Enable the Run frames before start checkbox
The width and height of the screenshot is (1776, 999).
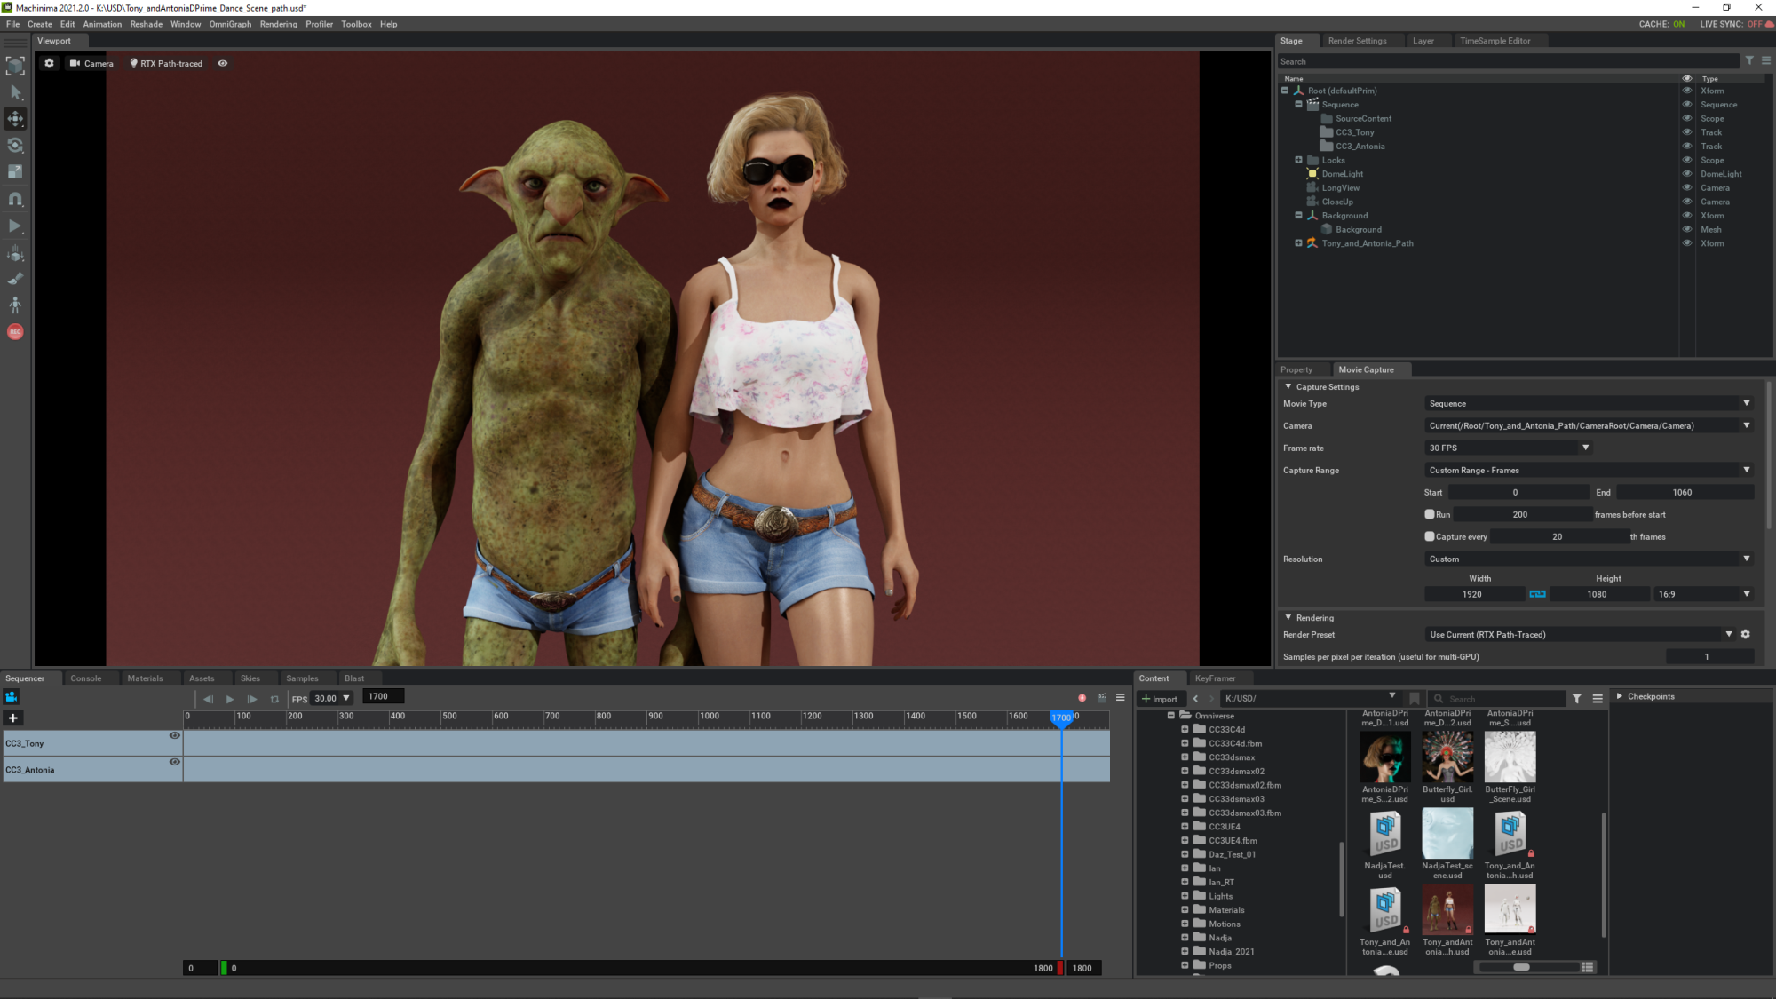pos(1430,514)
